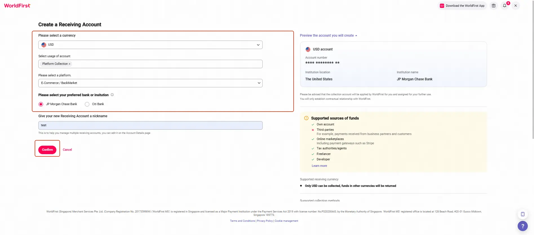Click the WorldFirst logo
The height and width of the screenshot is (235, 534).
pyautogui.click(x=17, y=6)
